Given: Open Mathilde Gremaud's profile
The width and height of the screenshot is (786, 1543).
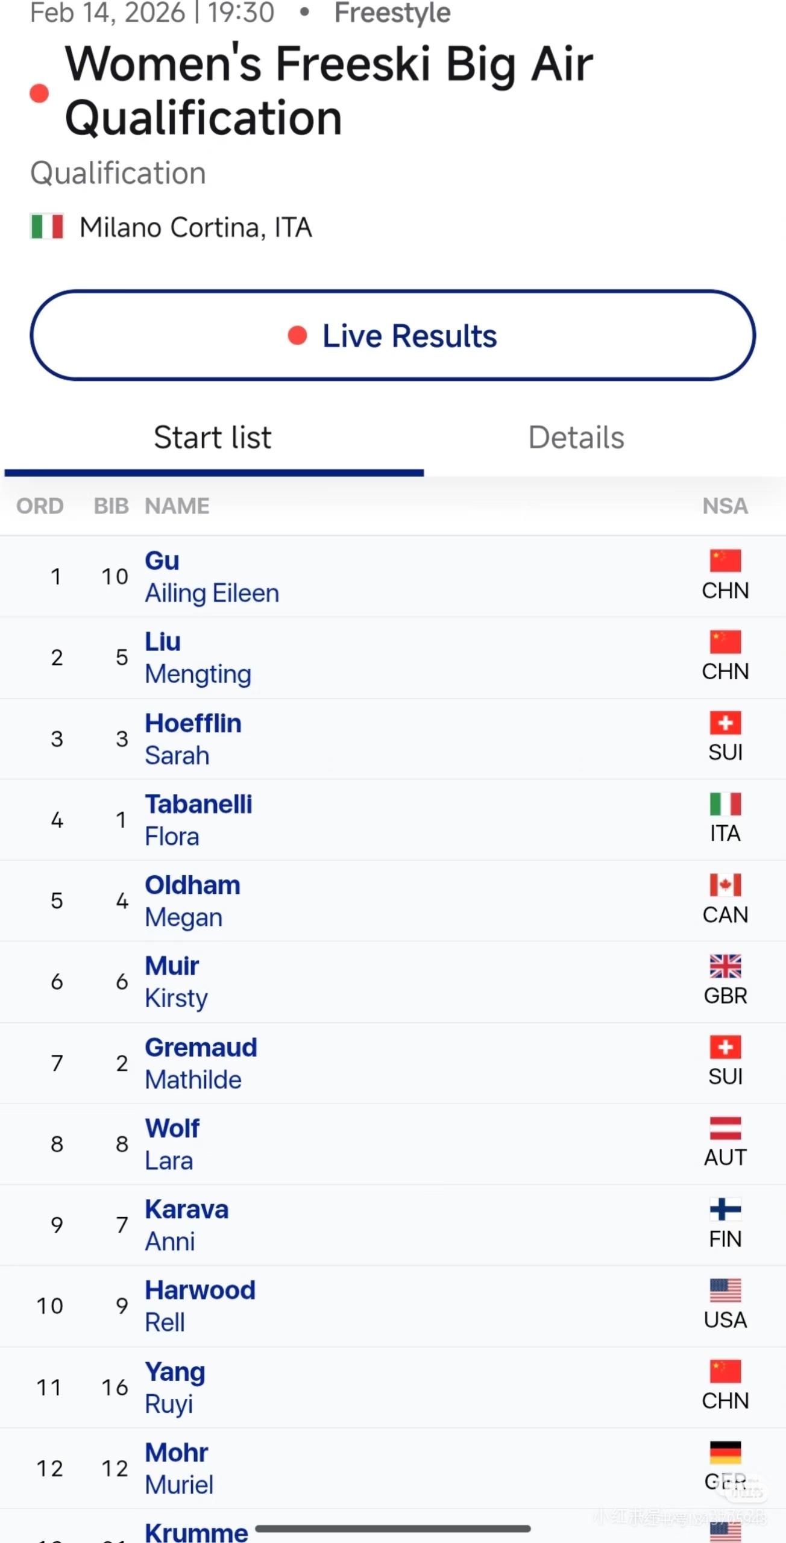Looking at the screenshot, I should (201, 1063).
